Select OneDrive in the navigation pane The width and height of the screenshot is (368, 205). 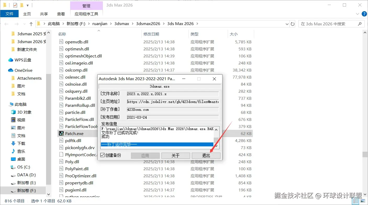click(x=24, y=70)
